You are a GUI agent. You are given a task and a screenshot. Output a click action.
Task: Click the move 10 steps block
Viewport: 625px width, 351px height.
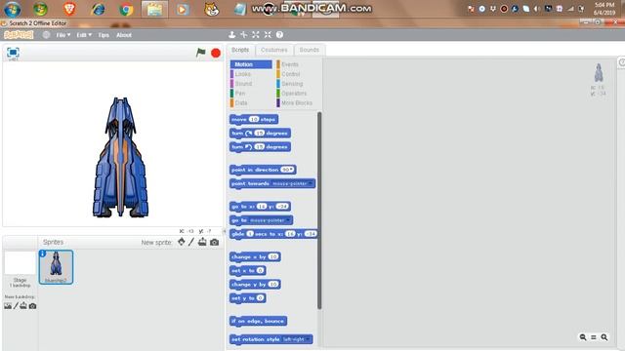coord(254,119)
